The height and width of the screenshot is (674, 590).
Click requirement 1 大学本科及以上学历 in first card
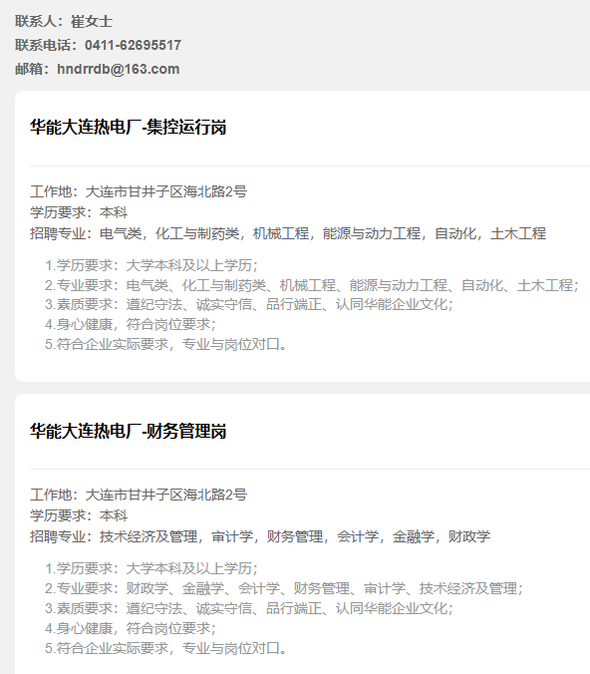point(151,265)
